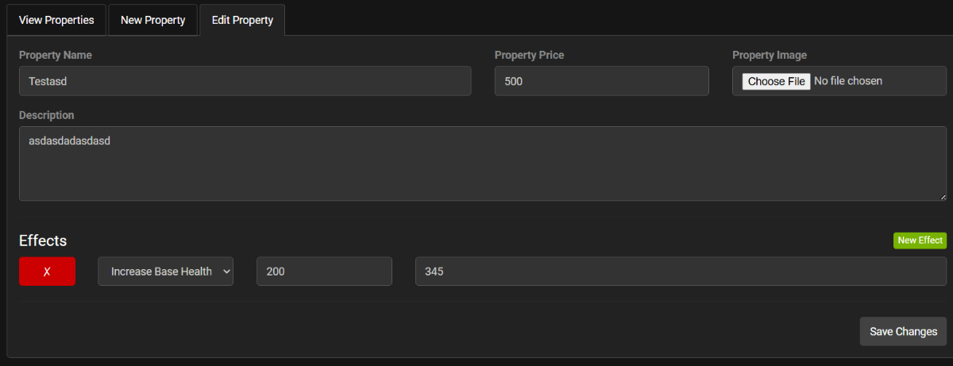Click the Choose File button

(777, 81)
